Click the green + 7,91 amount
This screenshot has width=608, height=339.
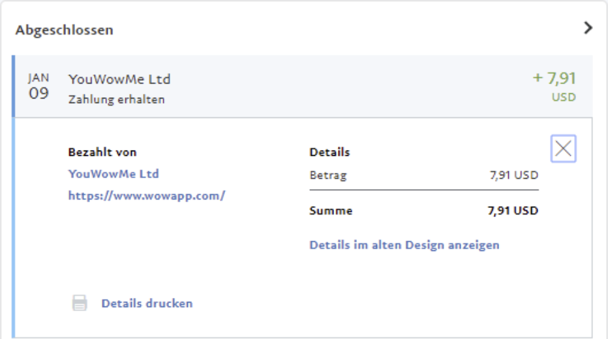(555, 79)
